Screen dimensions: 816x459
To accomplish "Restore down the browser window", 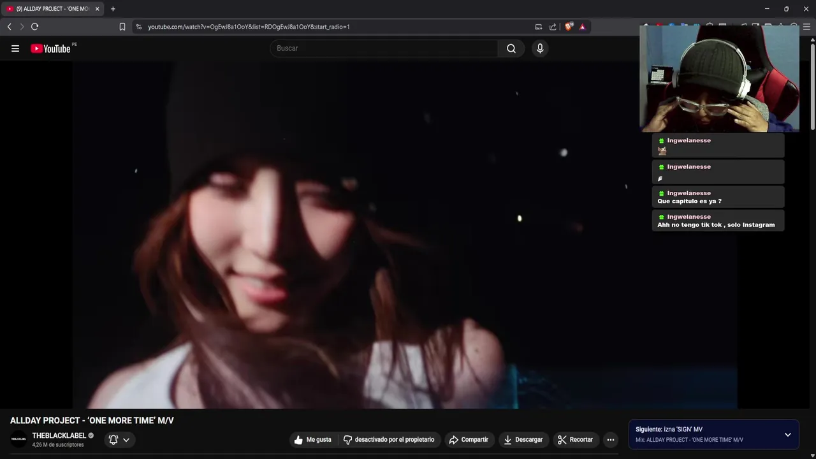I will click(x=786, y=9).
